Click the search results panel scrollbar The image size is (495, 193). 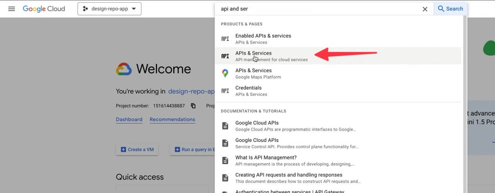464,104
